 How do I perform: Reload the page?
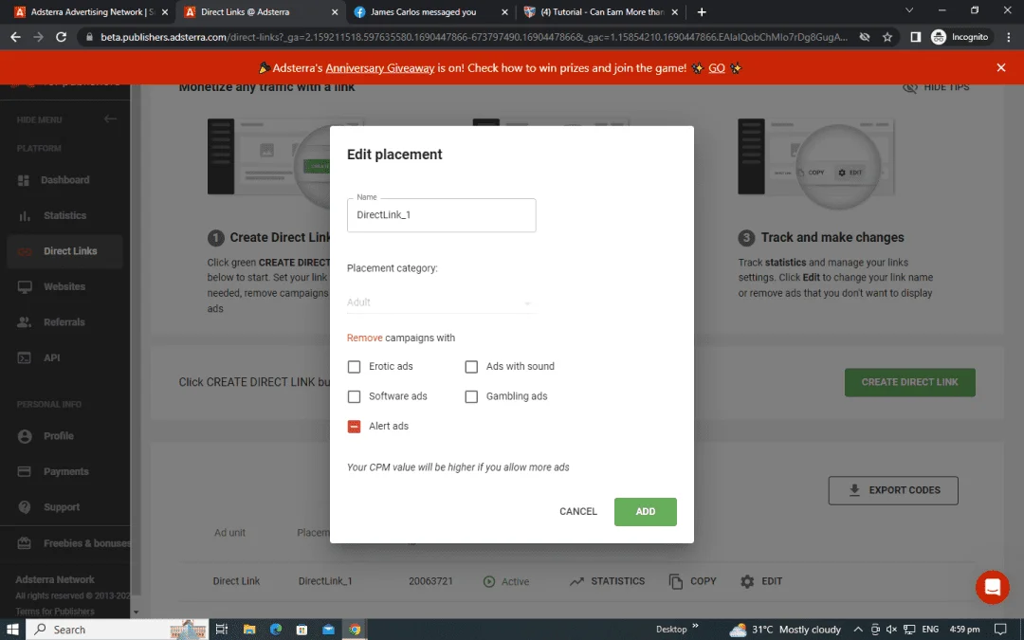click(x=62, y=37)
